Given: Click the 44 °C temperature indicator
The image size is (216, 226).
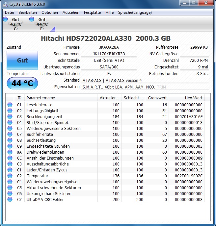Looking at the screenshot, I should [x=22, y=83].
